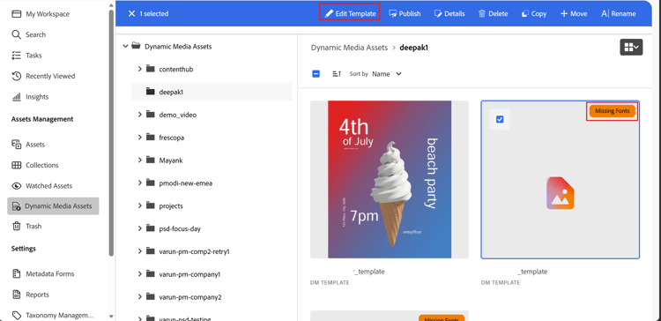Open Recently Viewed history icon

coord(16,76)
